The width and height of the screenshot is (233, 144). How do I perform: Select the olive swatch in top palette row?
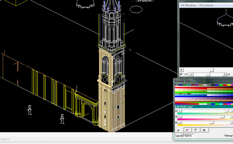point(201,85)
